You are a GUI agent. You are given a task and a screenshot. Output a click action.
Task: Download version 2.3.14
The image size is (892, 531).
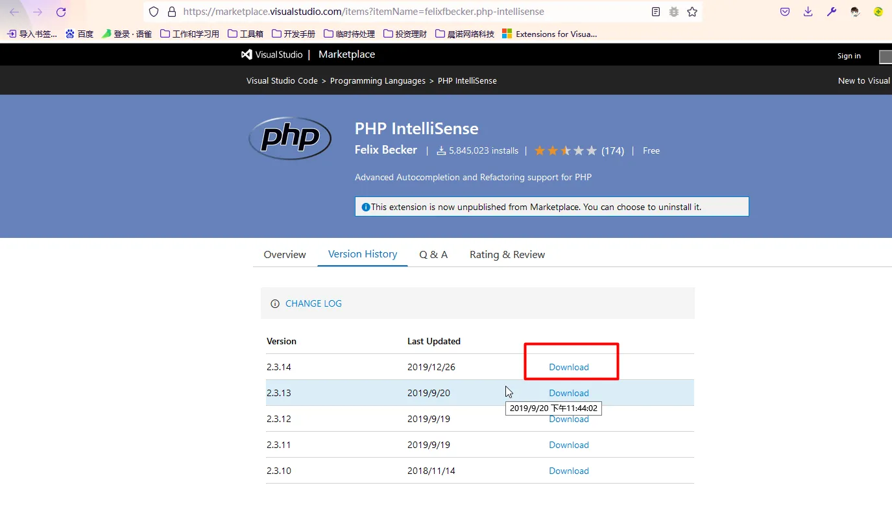pos(569,367)
